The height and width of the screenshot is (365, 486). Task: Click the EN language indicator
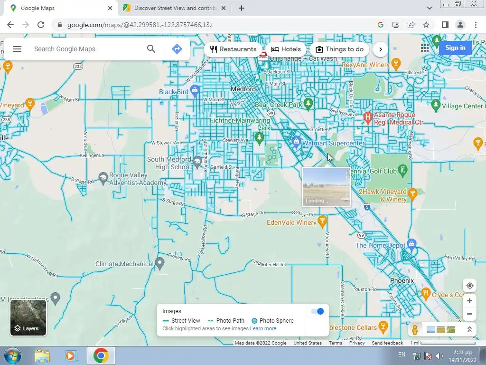[x=402, y=355]
